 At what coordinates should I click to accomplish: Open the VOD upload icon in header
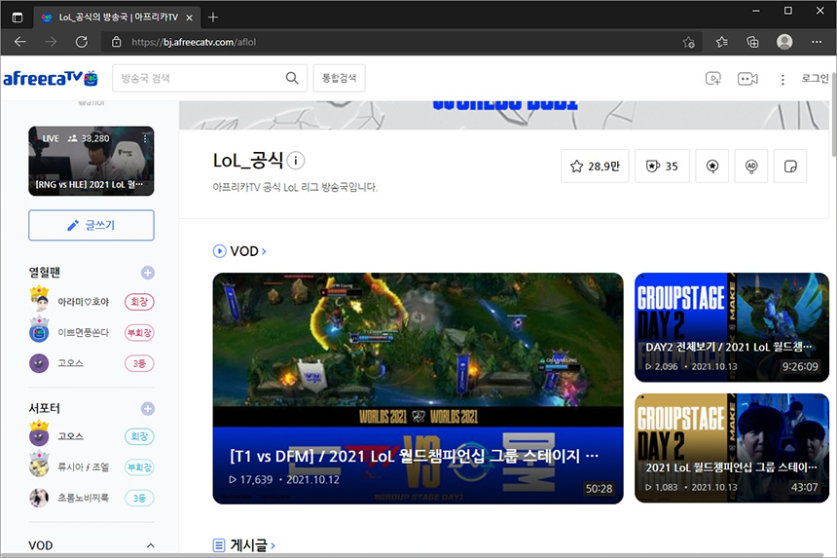(x=713, y=79)
